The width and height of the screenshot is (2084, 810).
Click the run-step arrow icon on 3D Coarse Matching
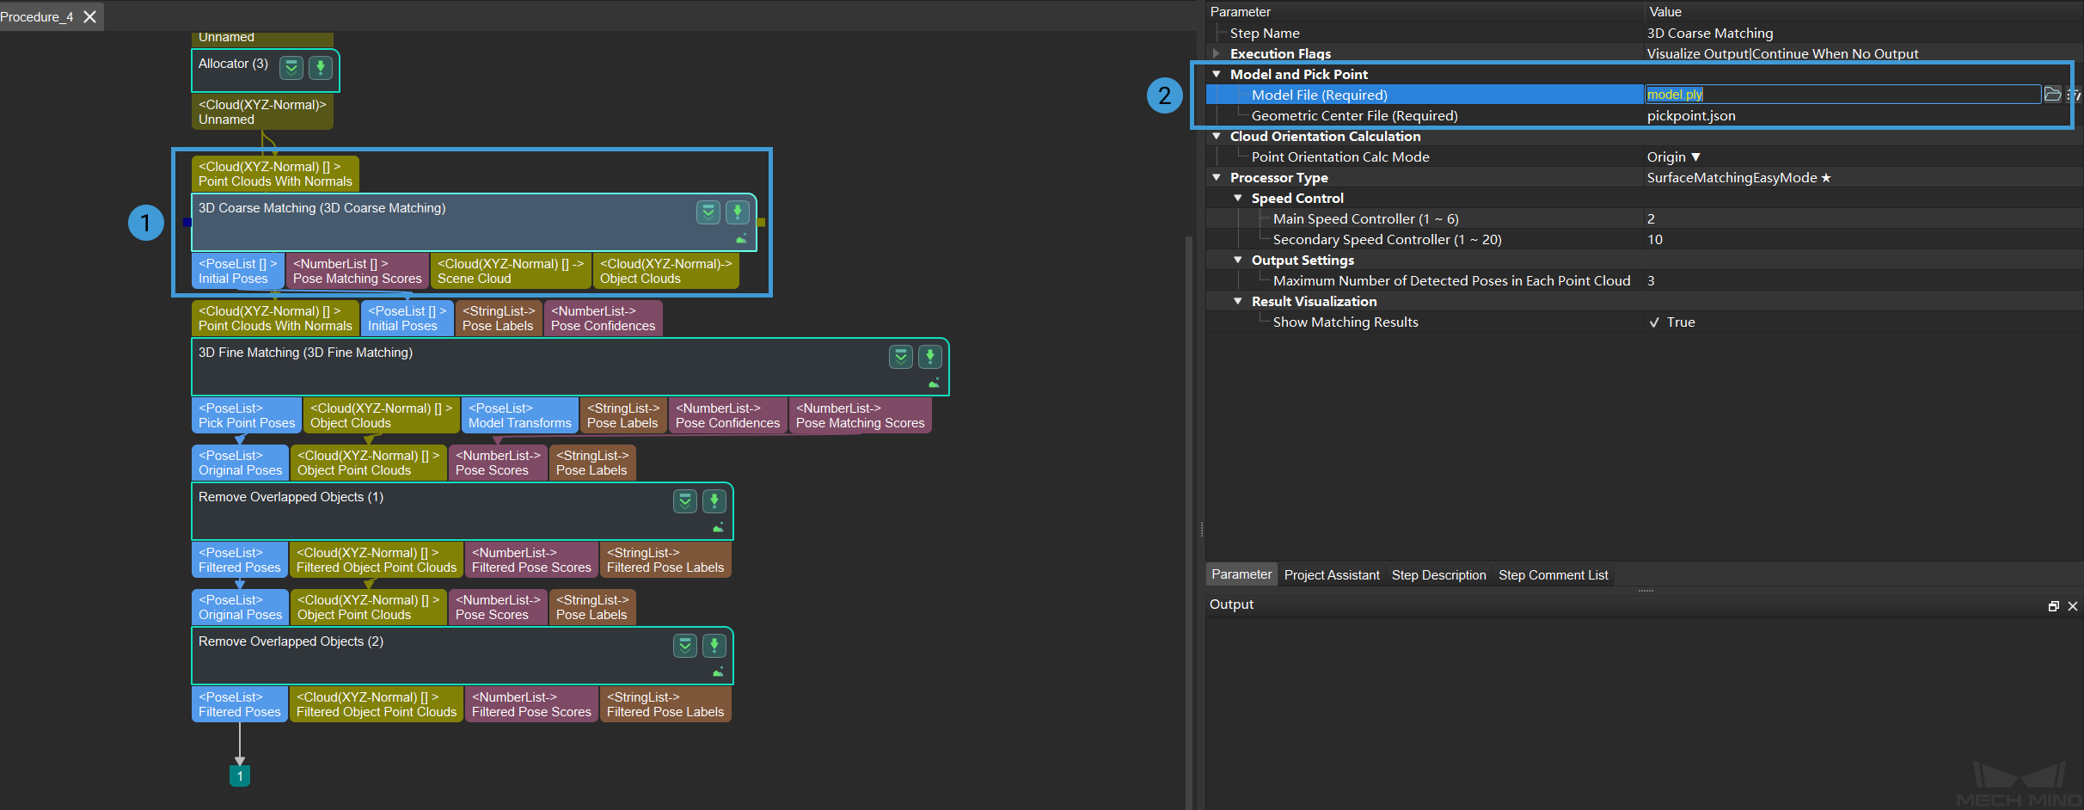pyautogui.click(x=737, y=212)
